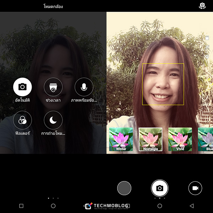Screen dimensions: 213x213
Task: Apply the Blue filter thumbnail
Action: point(206,139)
